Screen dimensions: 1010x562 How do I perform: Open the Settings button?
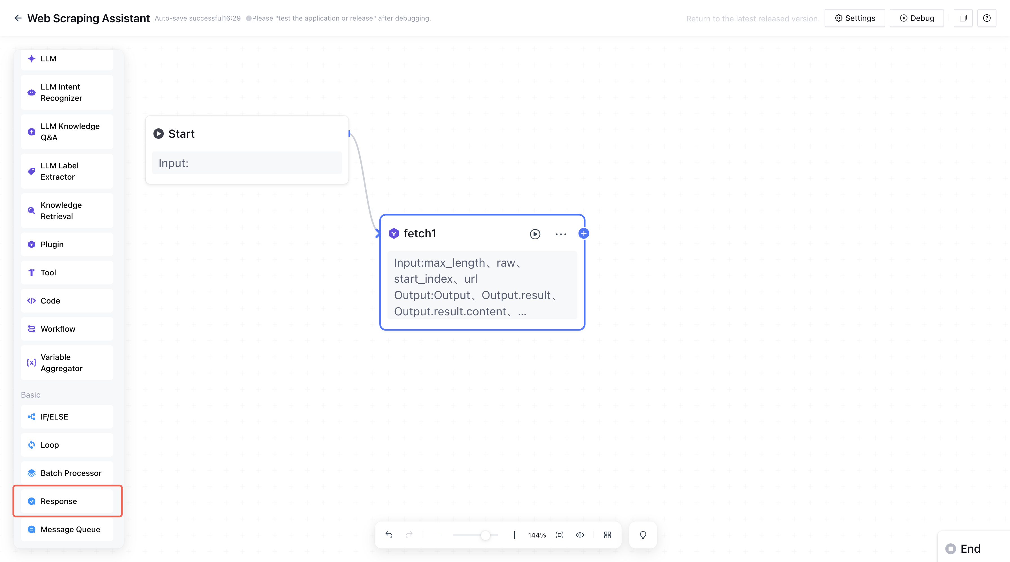pos(855,18)
